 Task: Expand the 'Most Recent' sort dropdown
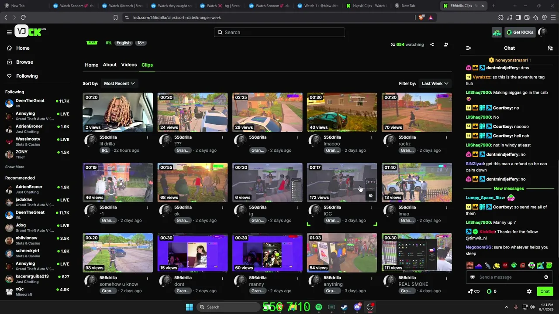pyautogui.click(x=119, y=83)
